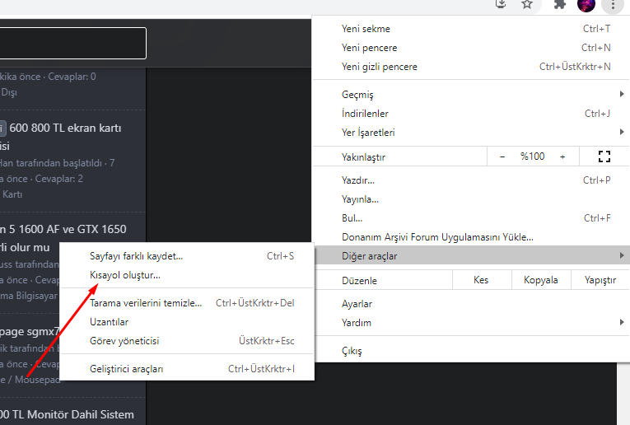Viewport: 630px width, 425px height.
Task: Click Bul... menu entry
Action: (x=471, y=218)
